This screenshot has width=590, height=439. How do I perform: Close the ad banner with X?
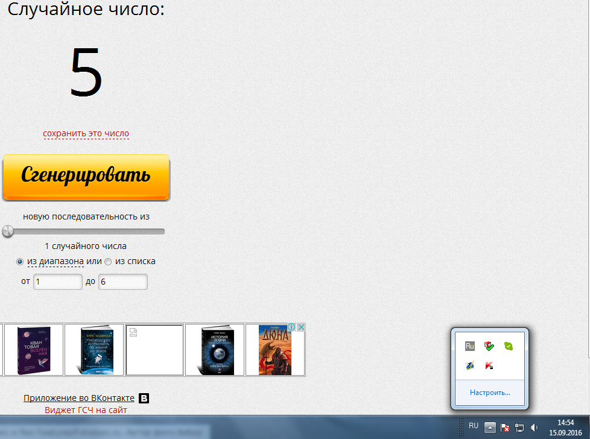301,327
